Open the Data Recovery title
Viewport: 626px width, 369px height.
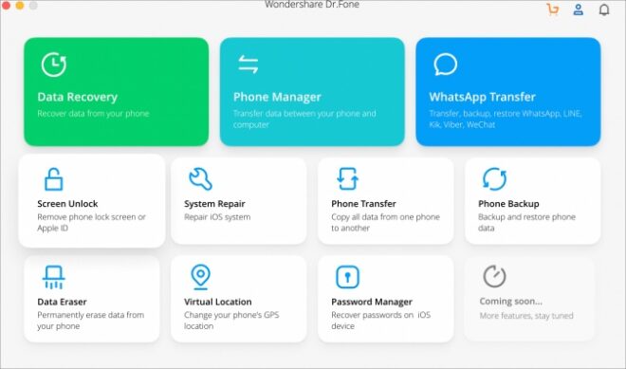[78, 97]
